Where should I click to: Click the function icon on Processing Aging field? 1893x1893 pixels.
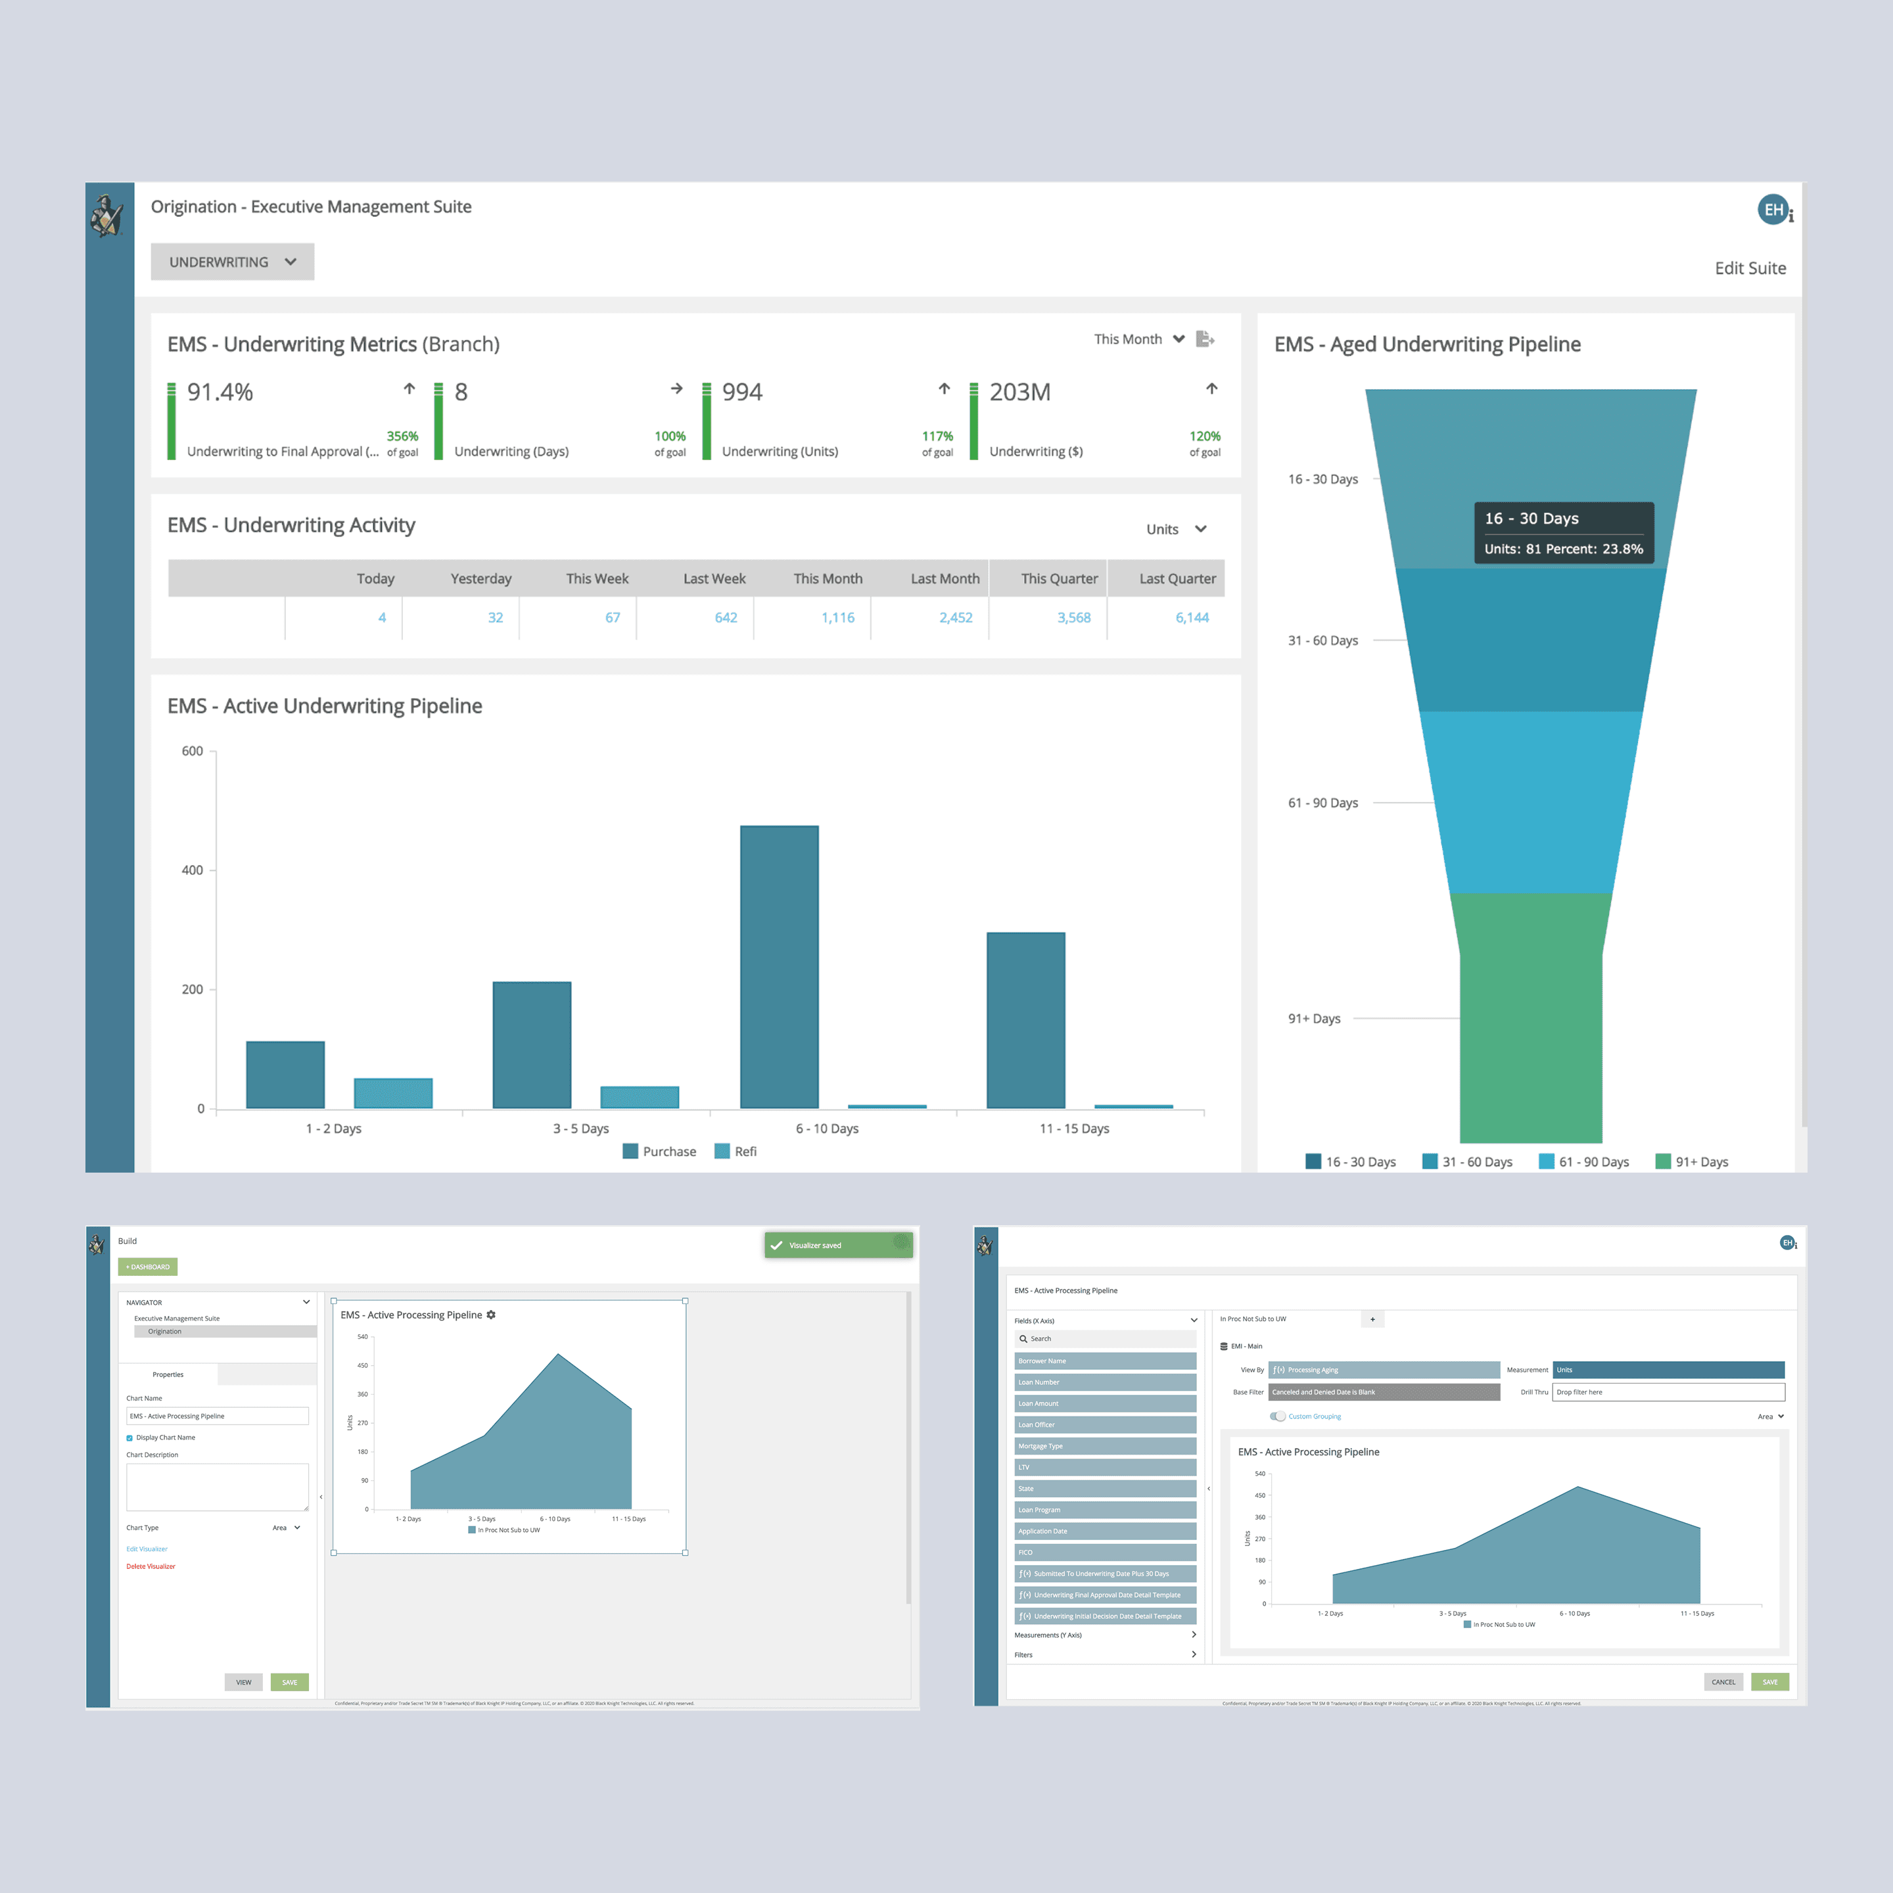click(x=1278, y=1370)
